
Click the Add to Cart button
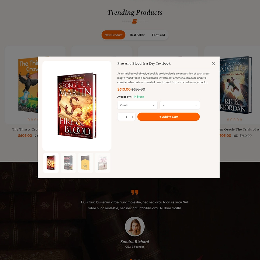pyautogui.click(x=168, y=117)
